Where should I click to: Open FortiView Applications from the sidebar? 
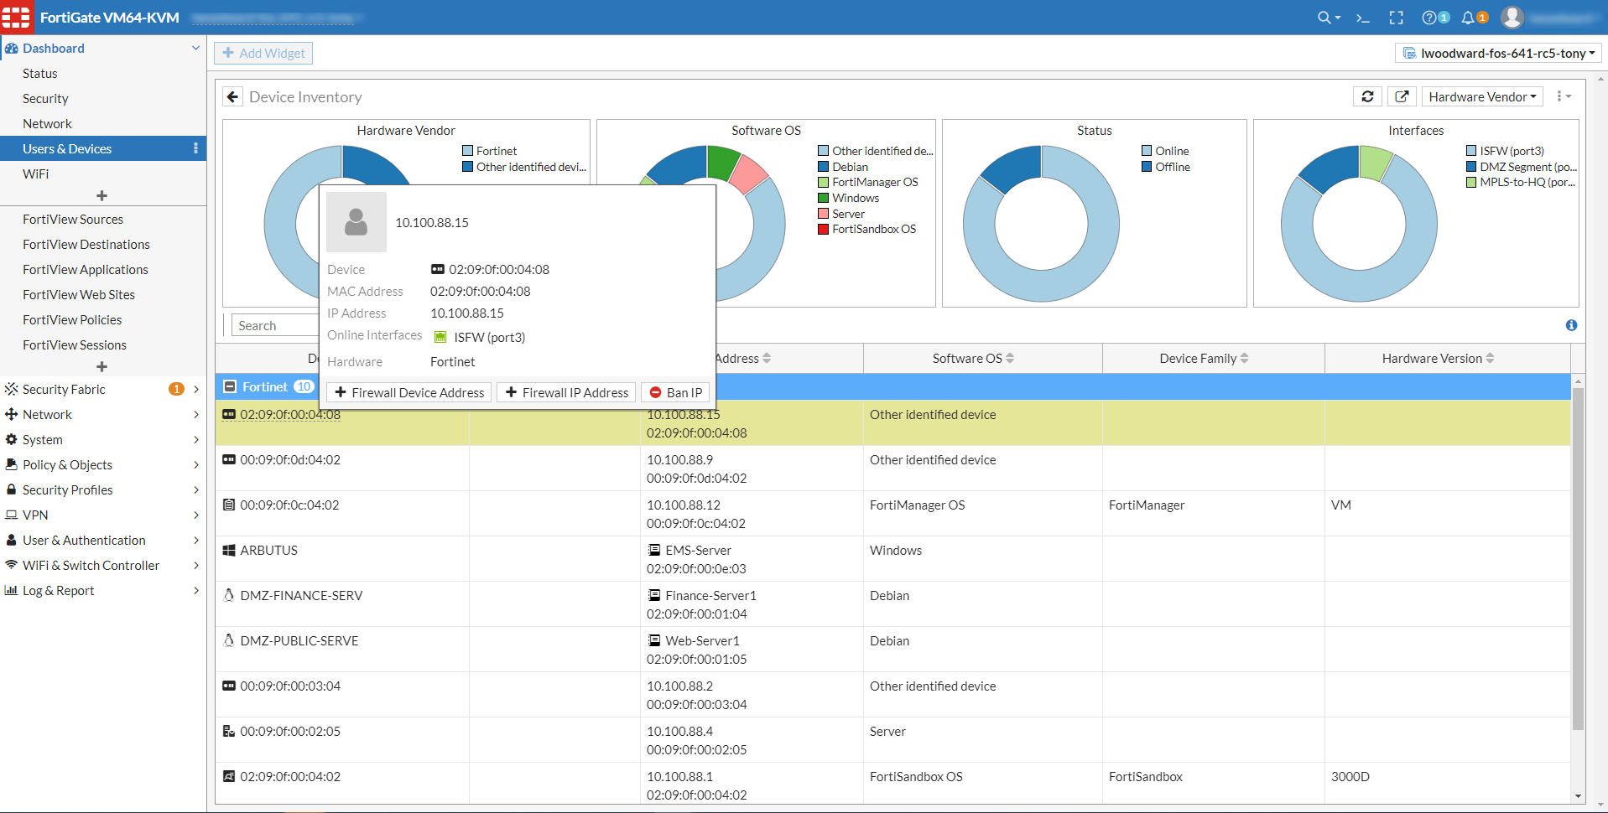coord(86,269)
